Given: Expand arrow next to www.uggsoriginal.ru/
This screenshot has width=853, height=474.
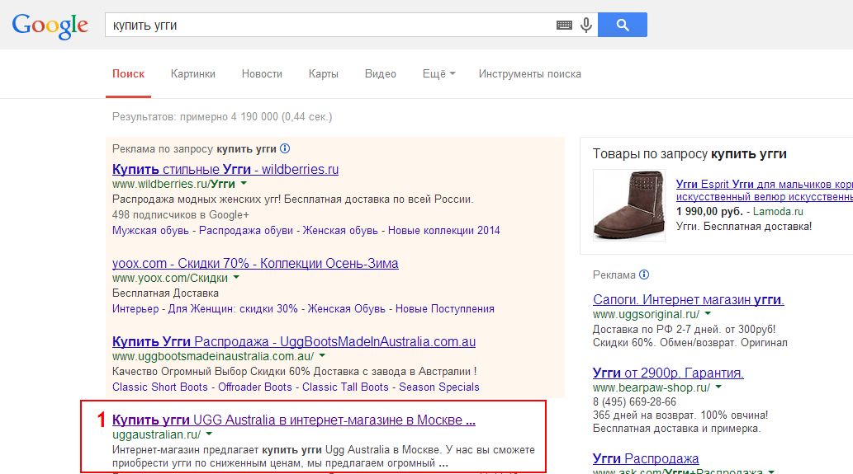Looking at the screenshot, I should 708,314.
